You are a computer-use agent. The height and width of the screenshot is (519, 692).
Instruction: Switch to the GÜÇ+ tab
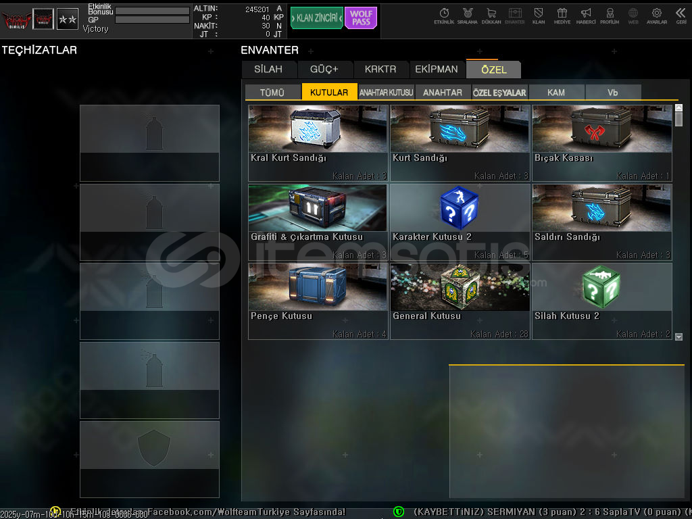324,70
